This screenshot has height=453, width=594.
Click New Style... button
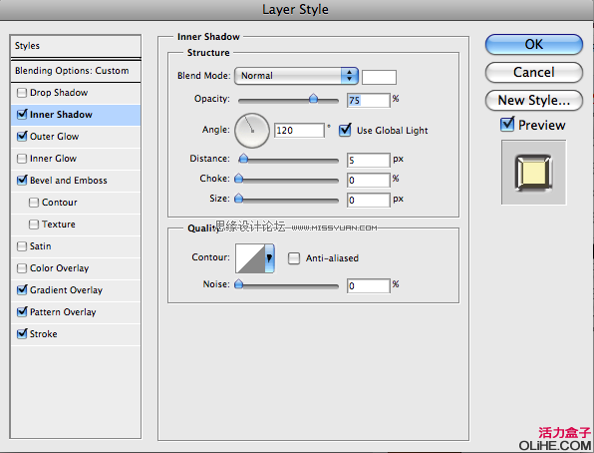(x=534, y=101)
